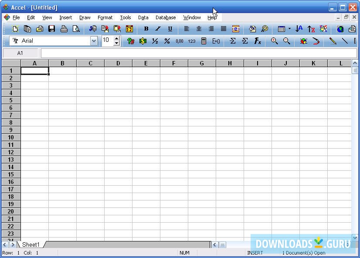Open the font name dropdown arrow
The image size is (360, 258).
pos(94,41)
